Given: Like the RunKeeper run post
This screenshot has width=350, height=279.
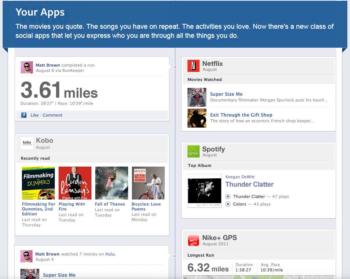Looking at the screenshot, I should (35, 115).
